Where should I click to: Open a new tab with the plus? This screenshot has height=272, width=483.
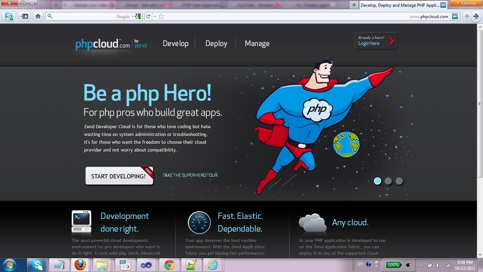click(354, 5)
